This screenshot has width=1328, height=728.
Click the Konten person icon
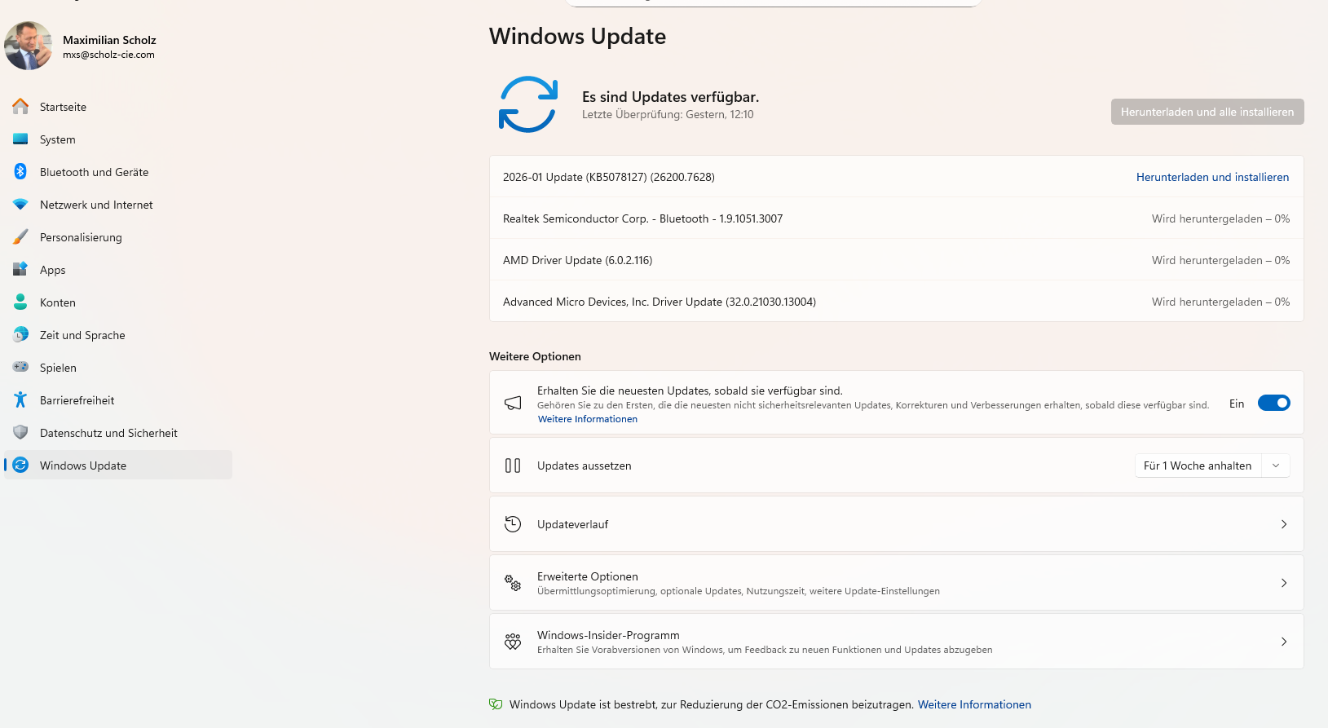pyautogui.click(x=20, y=302)
